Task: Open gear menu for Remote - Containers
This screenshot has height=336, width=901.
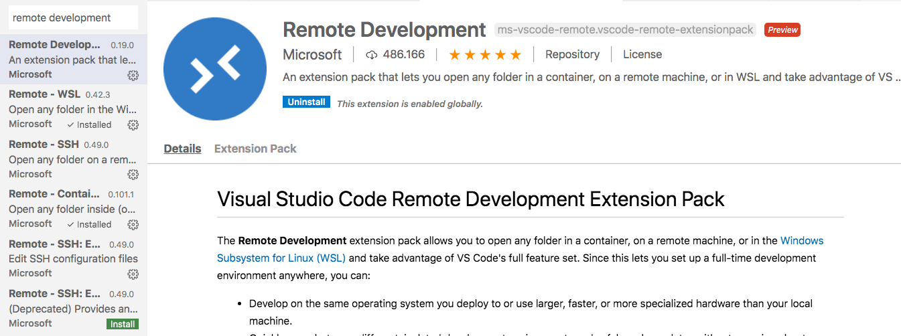Action: point(133,224)
